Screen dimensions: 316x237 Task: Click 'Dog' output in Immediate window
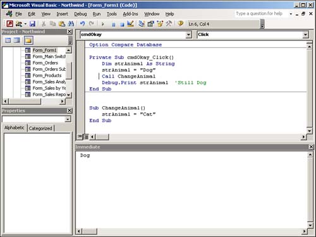pos(85,155)
